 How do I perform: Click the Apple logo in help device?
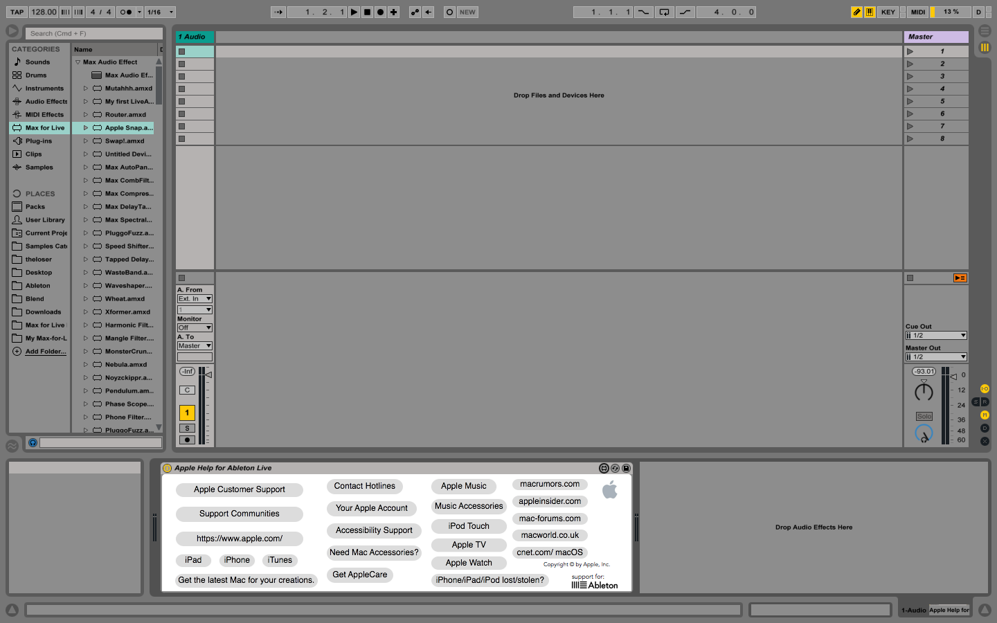[610, 490]
